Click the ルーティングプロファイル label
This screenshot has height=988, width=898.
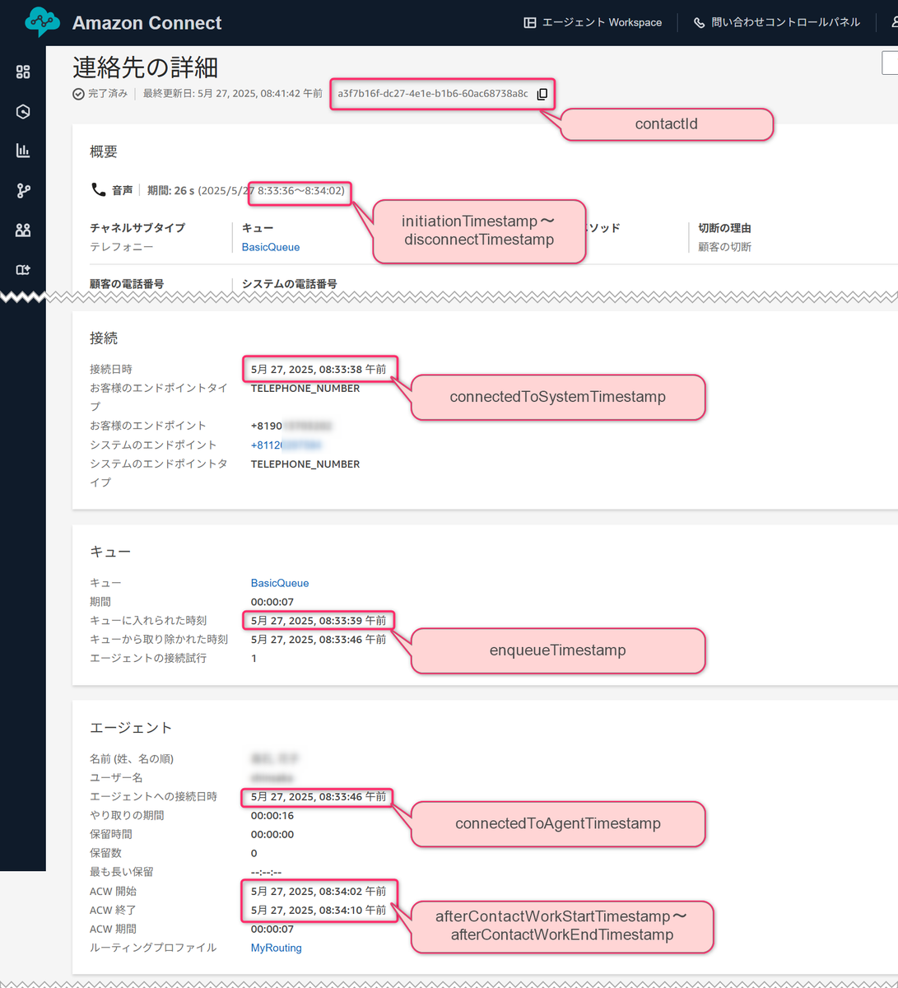[x=153, y=948]
